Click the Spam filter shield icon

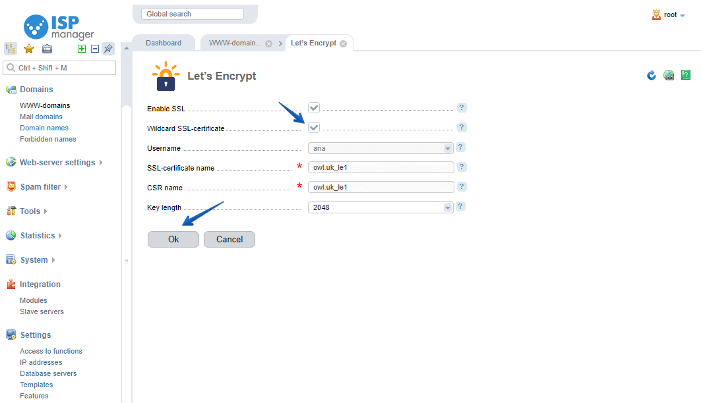tap(11, 186)
